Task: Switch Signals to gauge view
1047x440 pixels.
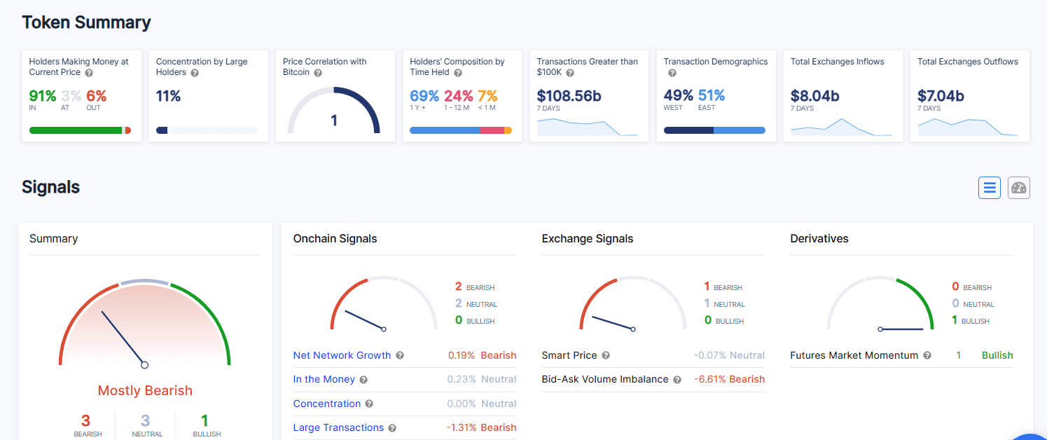Action: click(x=1018, y=187)
